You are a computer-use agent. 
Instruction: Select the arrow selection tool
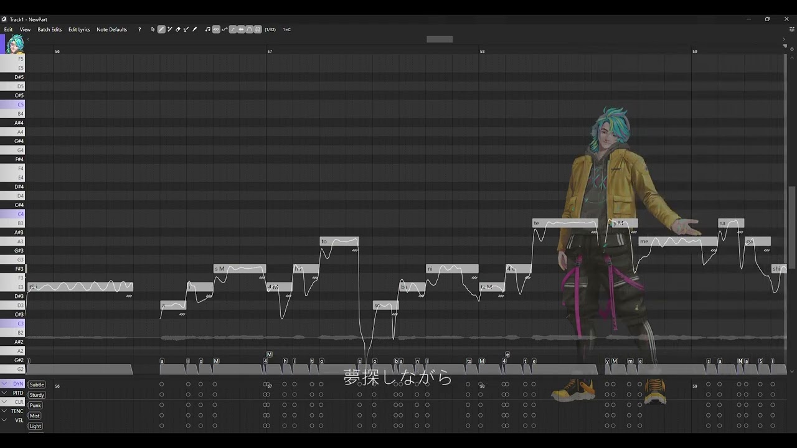pyautogui.click(x=153, y=29)
